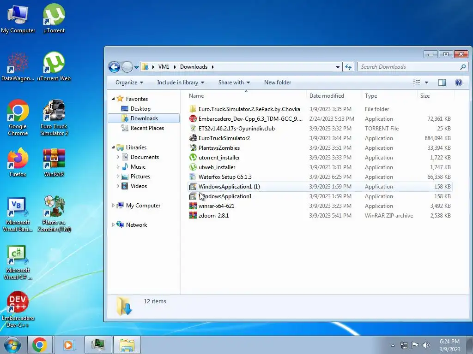Image resolution: width=473 pixels, height=354 pixels.
Task: Click the search magnifier icon
Action: tap(463, 67)
